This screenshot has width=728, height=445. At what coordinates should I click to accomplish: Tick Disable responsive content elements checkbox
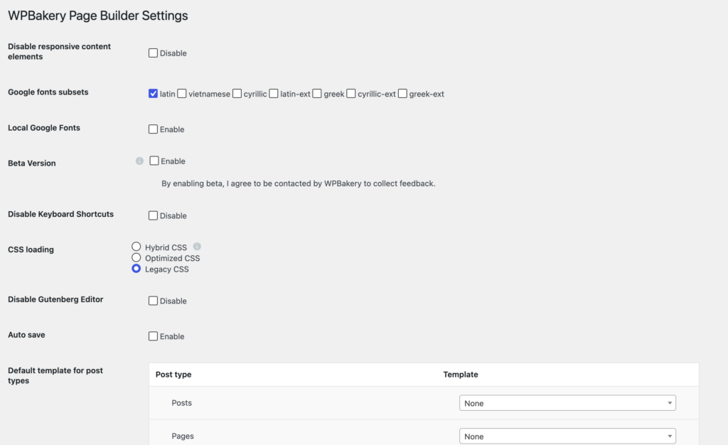(x=153, y=53)
